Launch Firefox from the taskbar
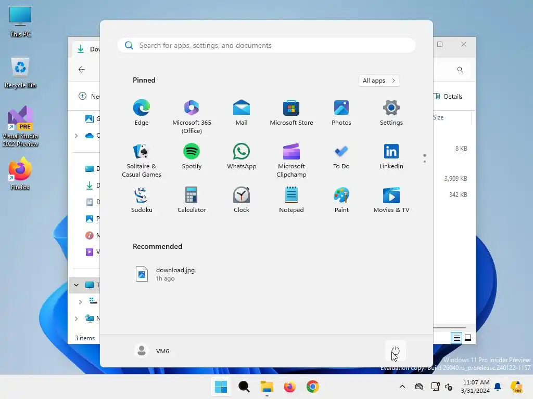The image size is (533, 399). 289,387
